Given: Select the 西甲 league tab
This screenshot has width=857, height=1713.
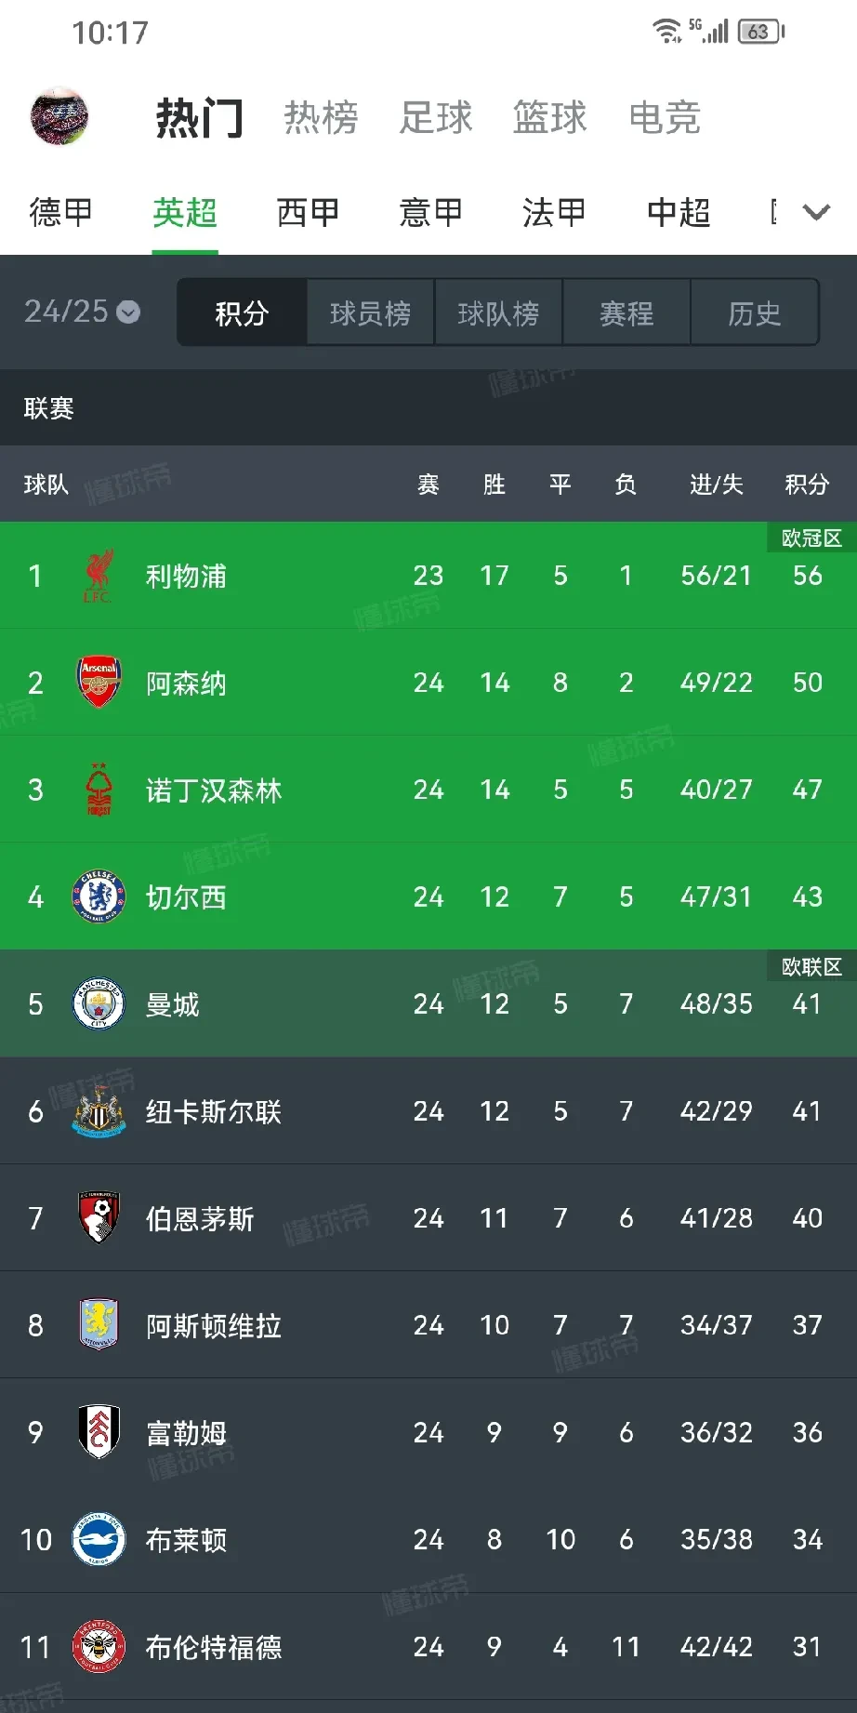Looking at the screenshot, I should [308, 213].
